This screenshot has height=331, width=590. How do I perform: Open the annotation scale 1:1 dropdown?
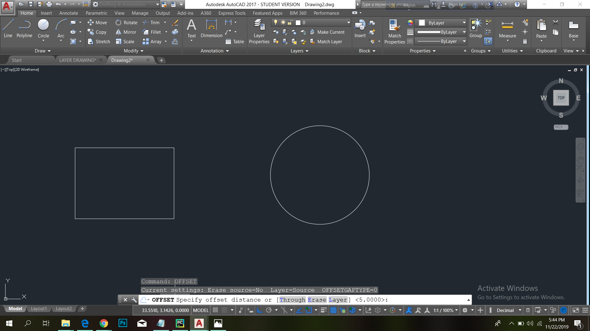point(446,310)
